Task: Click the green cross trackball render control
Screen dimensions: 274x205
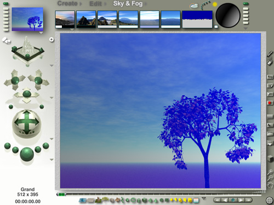Action: 27,123
